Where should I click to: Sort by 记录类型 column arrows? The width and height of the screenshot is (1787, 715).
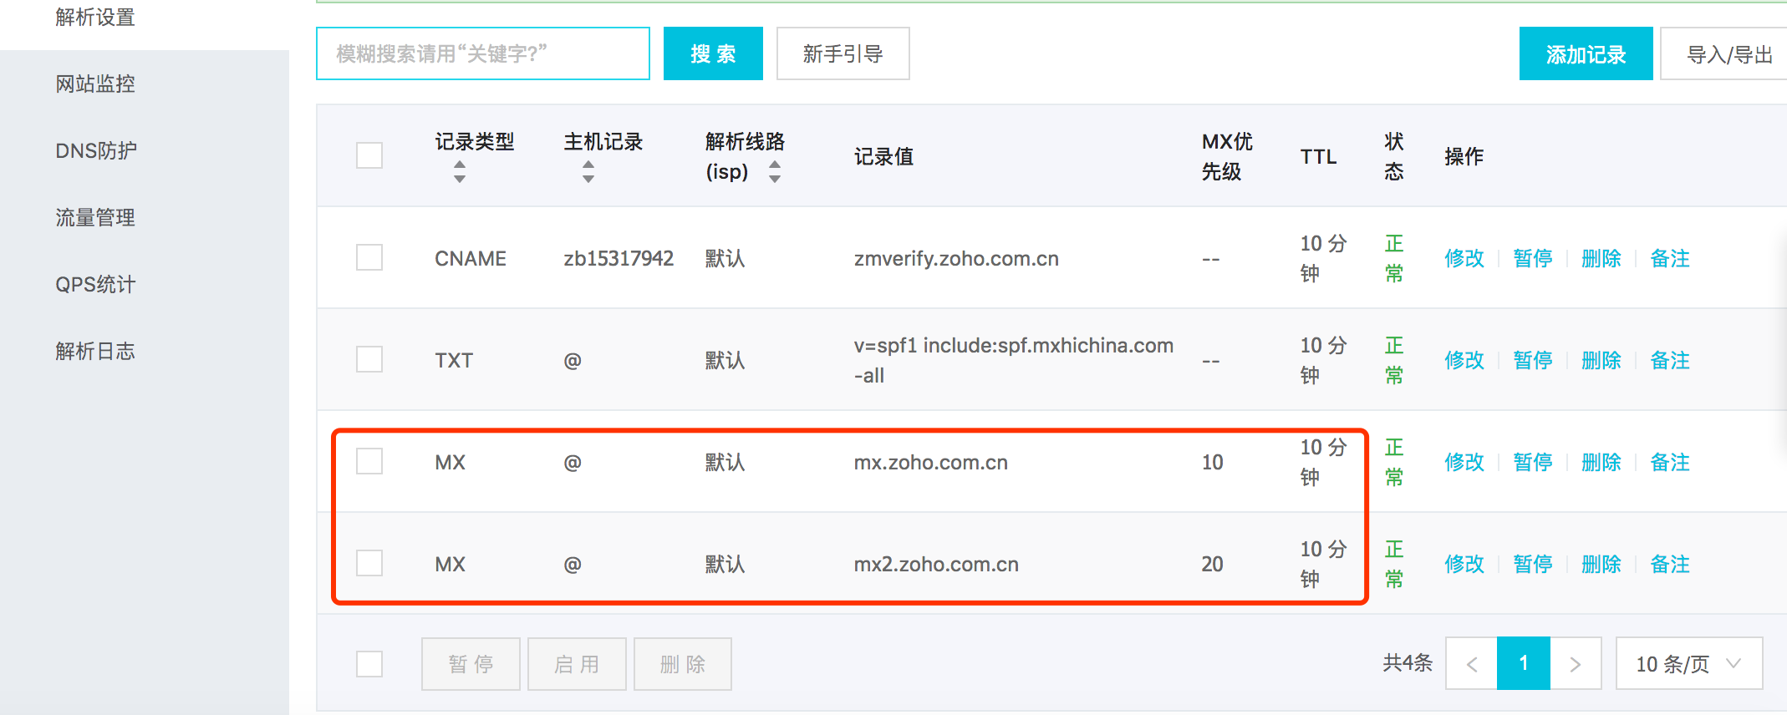click(460, 172)
